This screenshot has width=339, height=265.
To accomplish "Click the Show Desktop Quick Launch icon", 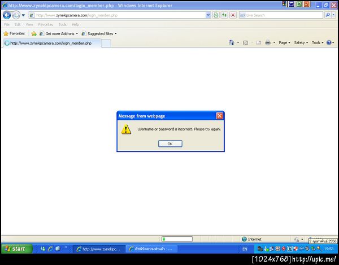I will 58,249.
